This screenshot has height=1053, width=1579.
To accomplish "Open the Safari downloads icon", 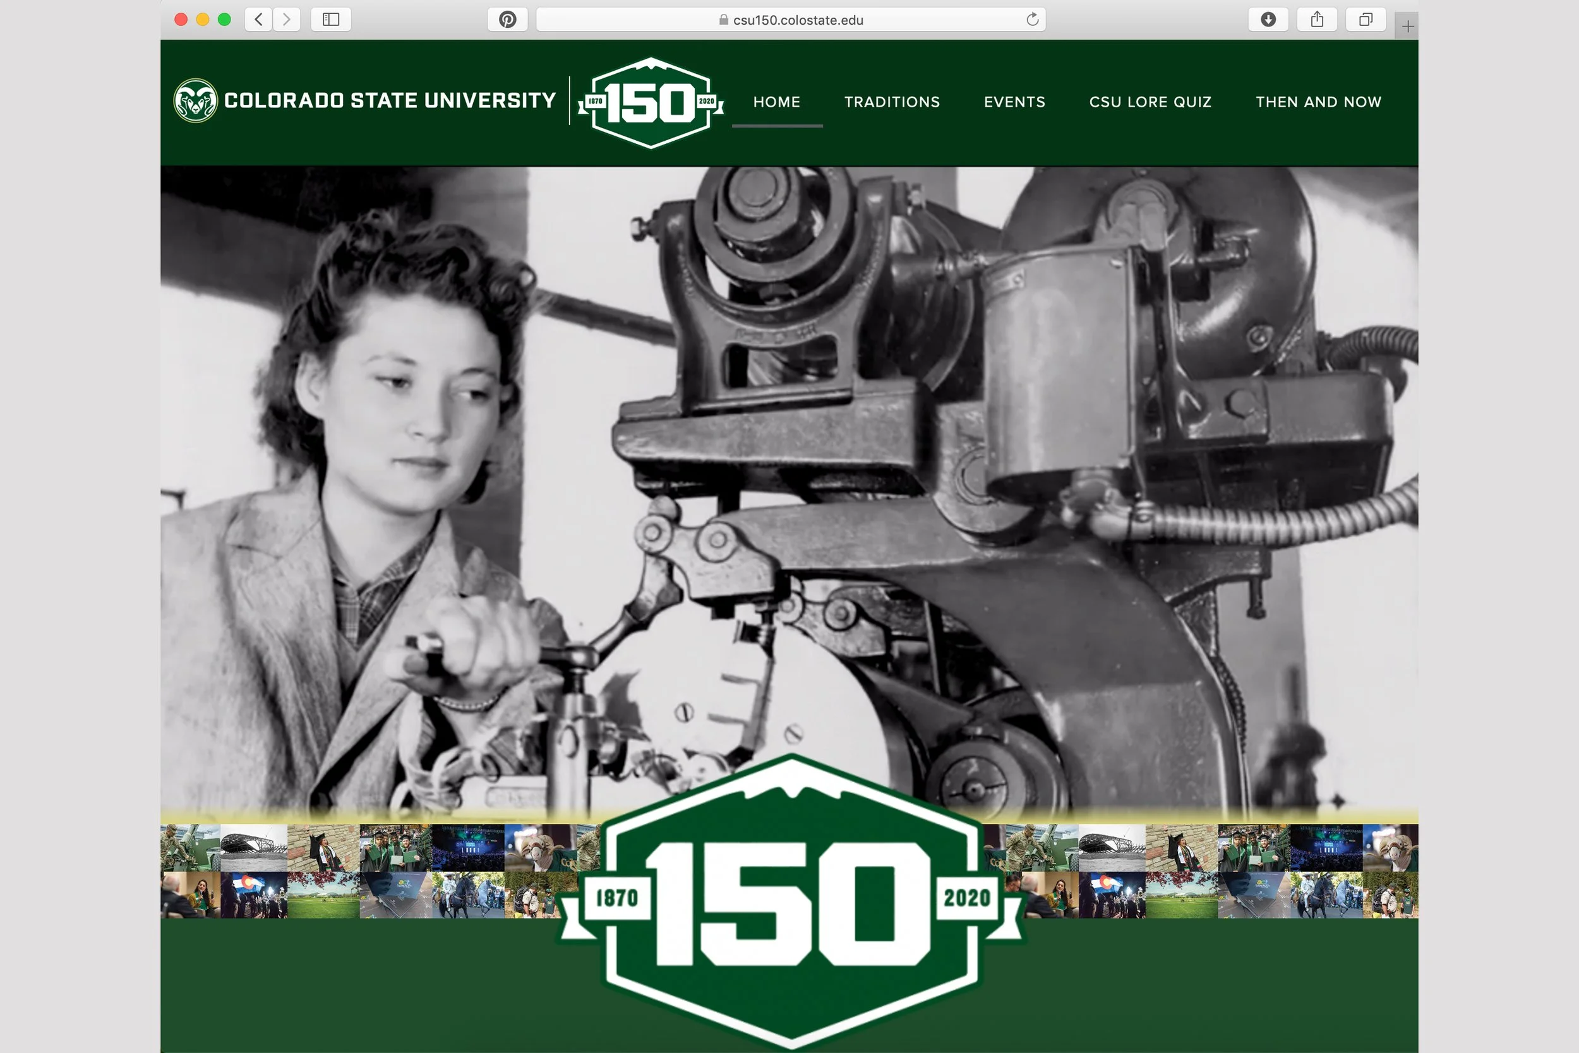I will point(1268,20).
